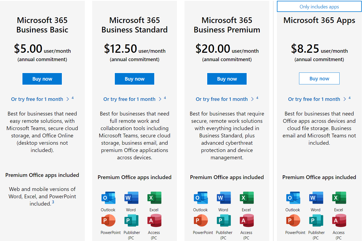Try Business Premium free for 1 month
Viewport: 362px width, 241px height.
222,99
